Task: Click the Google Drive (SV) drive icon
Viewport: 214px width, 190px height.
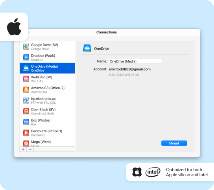Action: click(26, 46)
